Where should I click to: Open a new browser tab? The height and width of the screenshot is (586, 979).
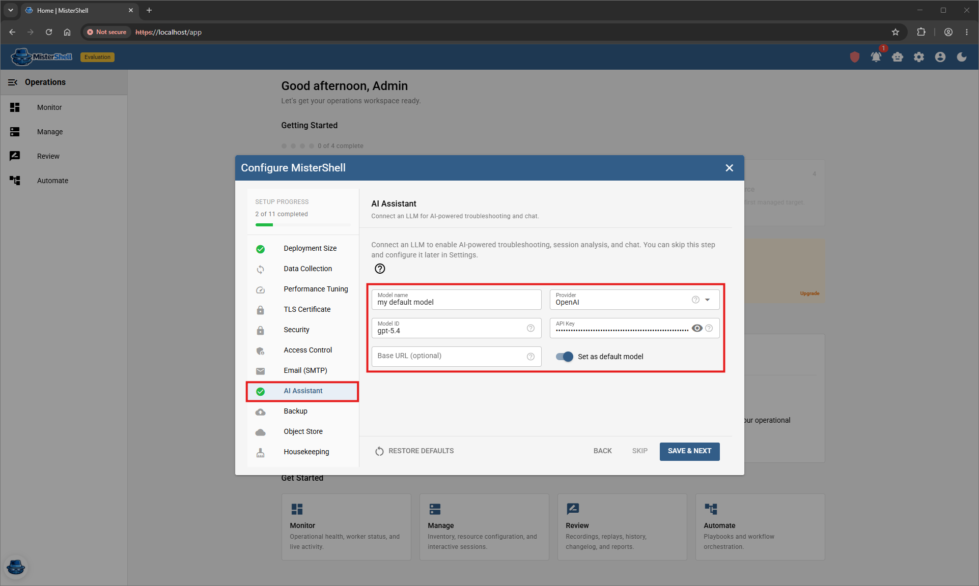tap(149, 10)
